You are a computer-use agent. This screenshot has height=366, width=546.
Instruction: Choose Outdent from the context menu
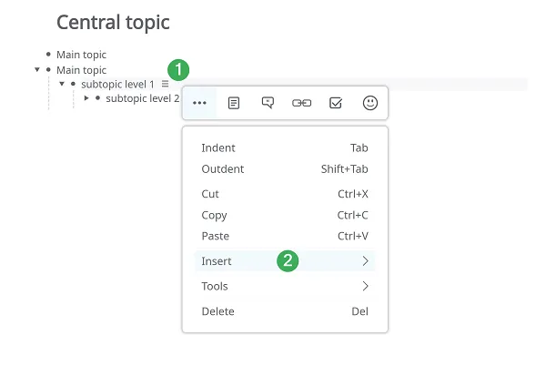click(x=285, y=169)
